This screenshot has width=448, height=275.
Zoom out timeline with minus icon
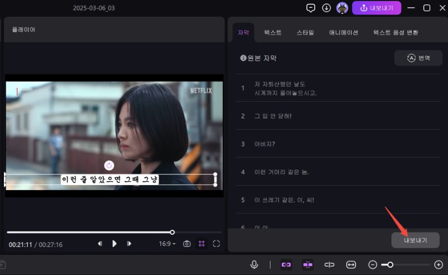pos(372,265)
